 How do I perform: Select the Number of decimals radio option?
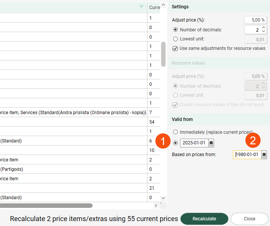tap(175, 29)
